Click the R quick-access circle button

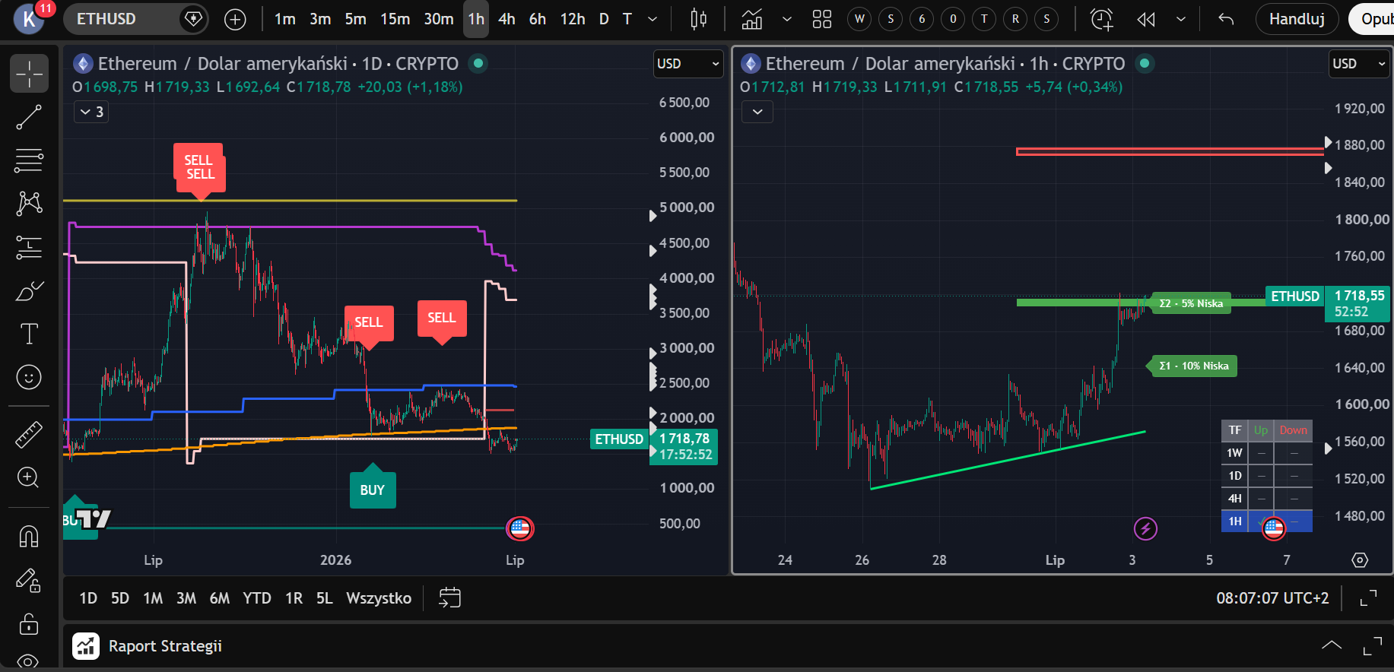coord(1015,19)
